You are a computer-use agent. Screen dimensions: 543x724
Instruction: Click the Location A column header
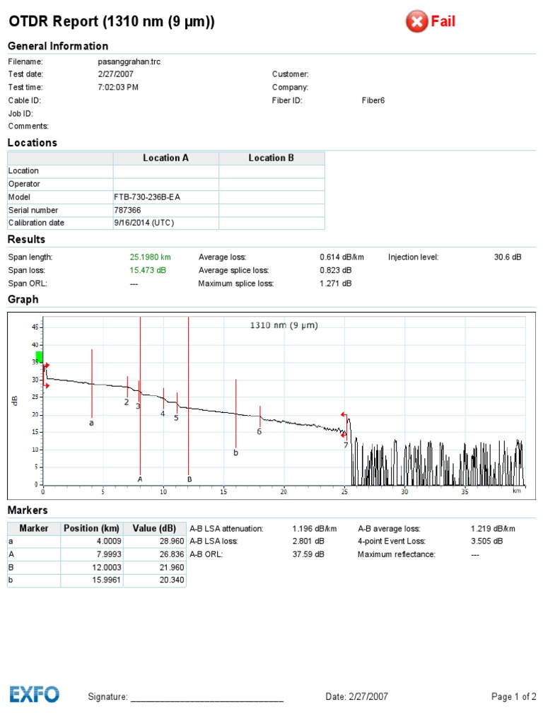click(165, 158)
